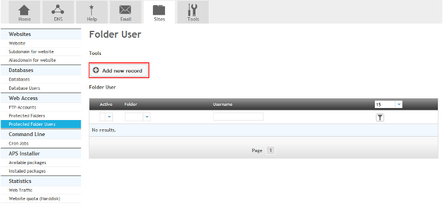Click the Active column header
The height and width of the screenshot is (219, 443).
coord(106,104)
